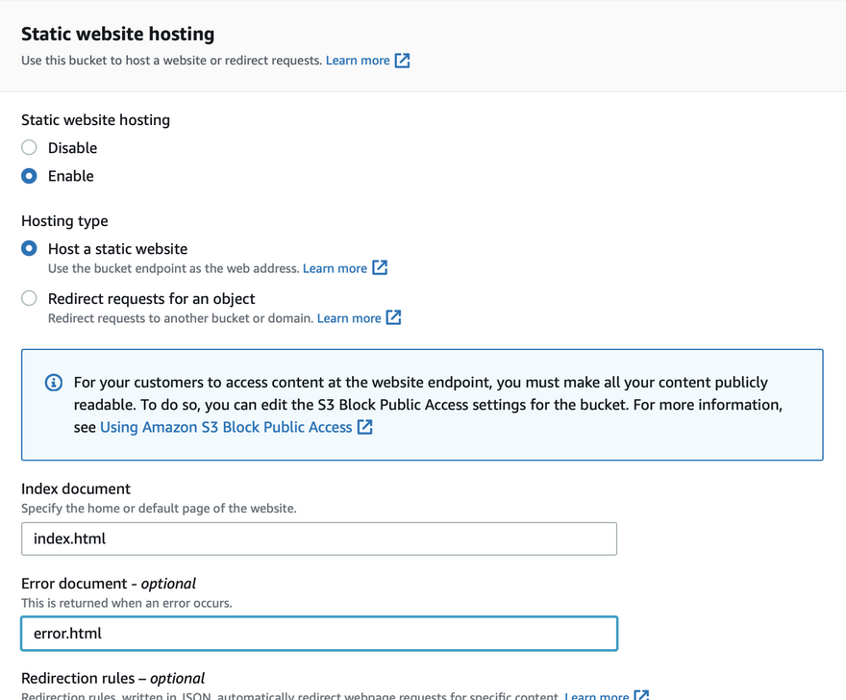The width and height of the screenshot is (846, 700).
Task: Click the Index document field containing index.html
Action: click(318, 538)
